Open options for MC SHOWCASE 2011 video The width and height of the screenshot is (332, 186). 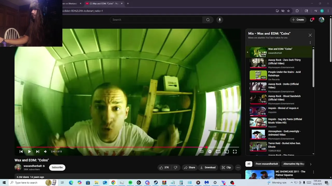tap(313, 172)
